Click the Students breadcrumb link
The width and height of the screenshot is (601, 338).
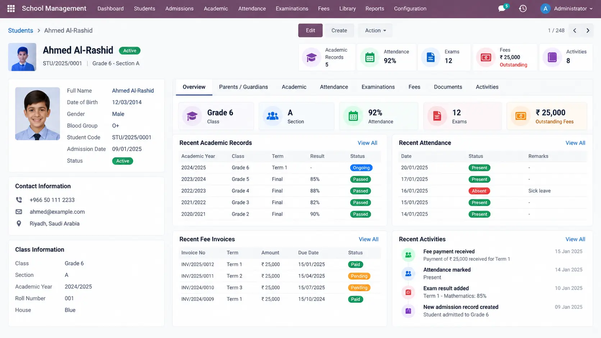tap(20, 31)
